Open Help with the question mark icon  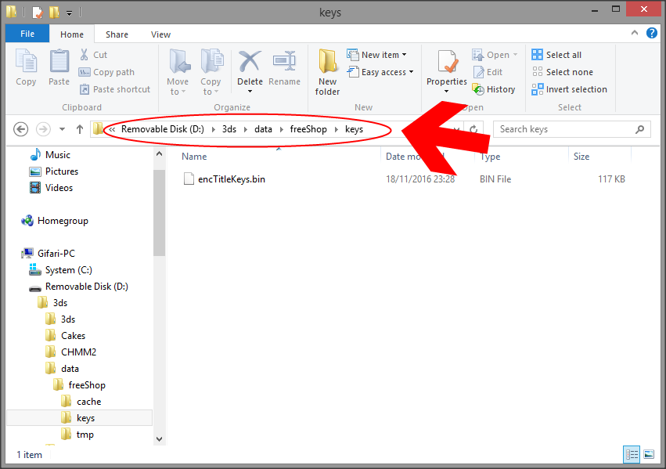tap(652, 33)
